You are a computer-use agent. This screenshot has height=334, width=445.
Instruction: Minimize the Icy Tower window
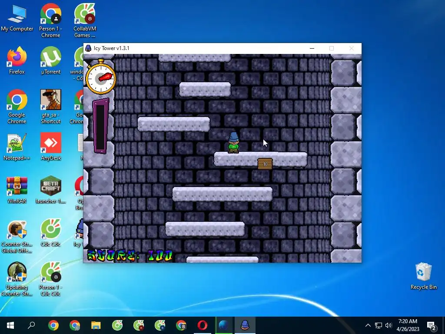click(312, 48)
